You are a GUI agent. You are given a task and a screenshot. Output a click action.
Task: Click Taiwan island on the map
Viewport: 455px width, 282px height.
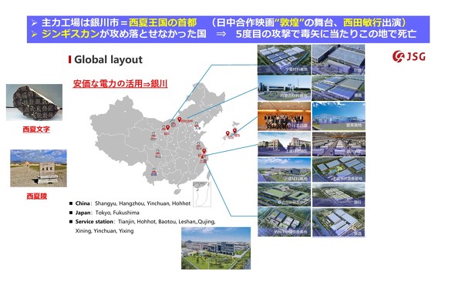tap(209, 176)
